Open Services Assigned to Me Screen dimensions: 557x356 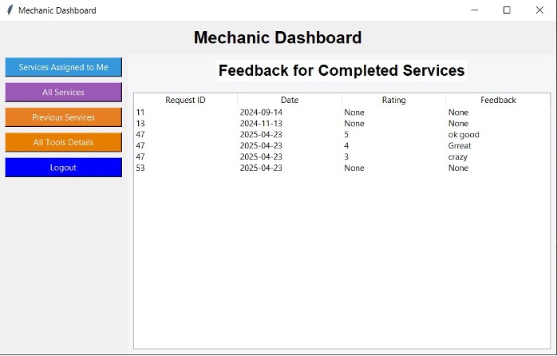pyautogui.click(x=63, y=67)
